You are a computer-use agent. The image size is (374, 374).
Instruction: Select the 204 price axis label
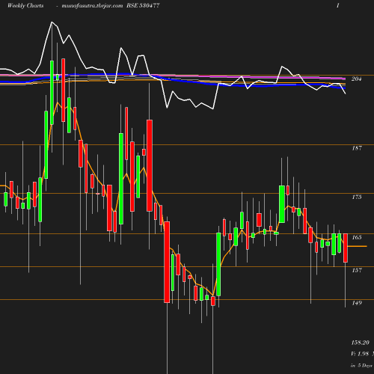click(x=357, y=79)
